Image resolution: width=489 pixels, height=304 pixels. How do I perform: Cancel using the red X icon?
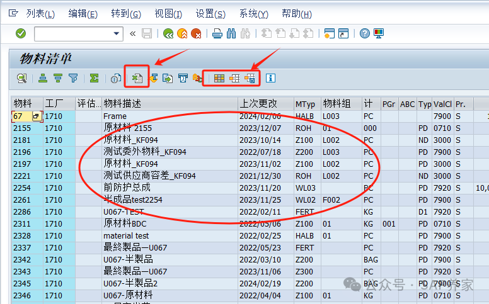(x=196, y=33)
